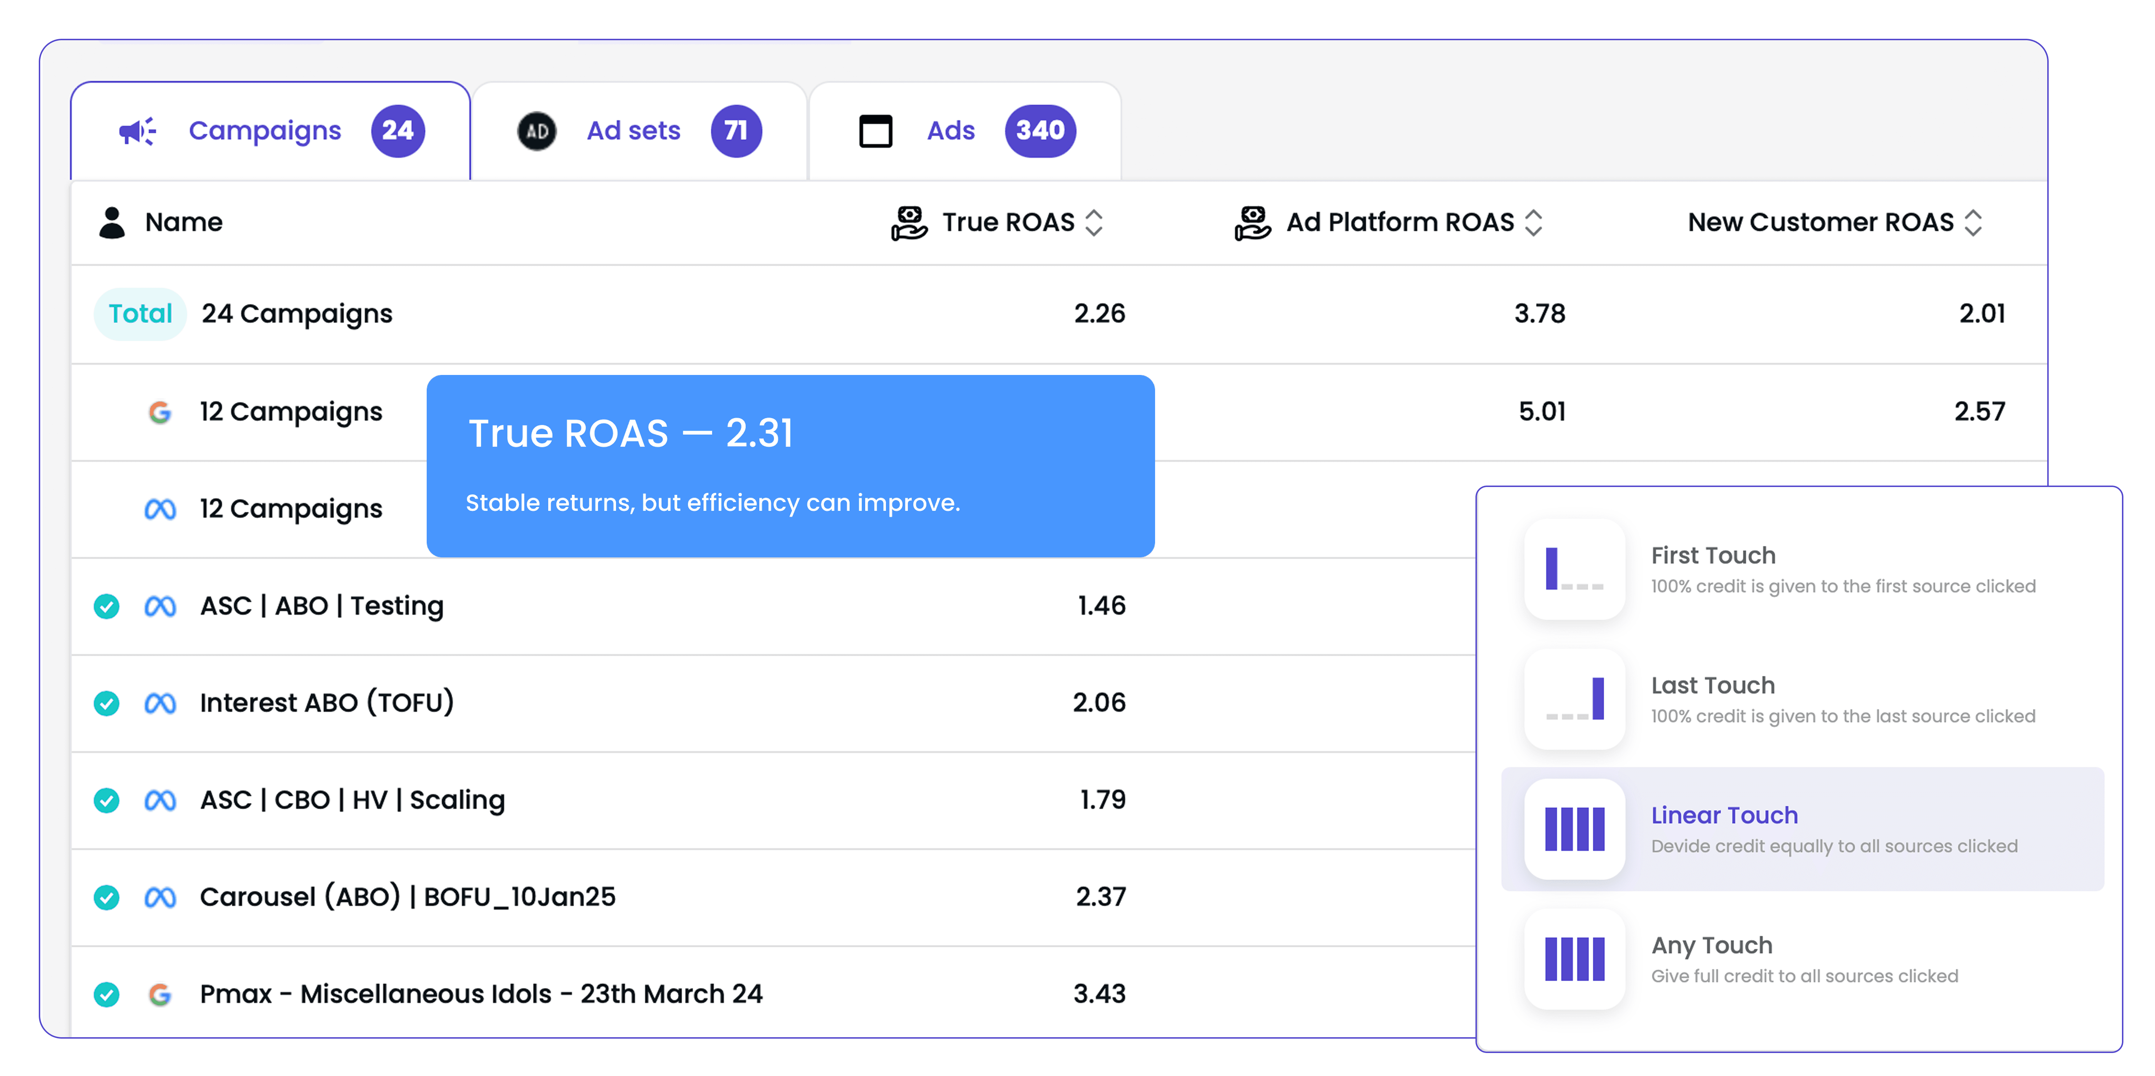Image resolution: width=2155 pixels, height=1076 pixels.
Task: Toggle the check for Interest ABO (TOFU)
Action: click(x=106, y=703)
